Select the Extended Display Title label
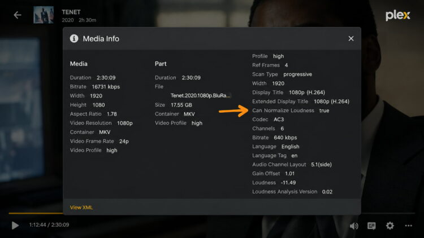Image resolution: width=424 pixels, height=238 pixels. tap(280, 102)
